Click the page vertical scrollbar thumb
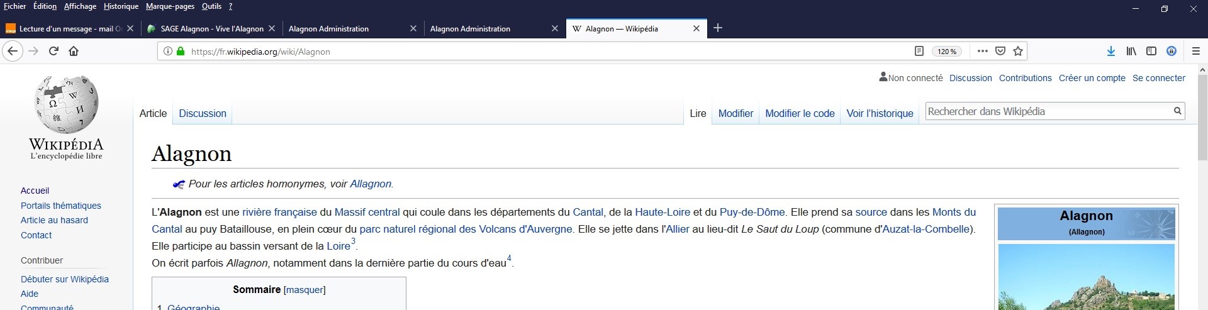 (x=1202, y=118)
